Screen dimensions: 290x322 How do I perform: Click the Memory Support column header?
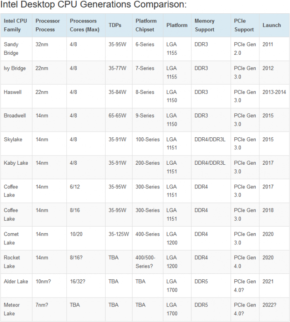[x=205, y=25]
